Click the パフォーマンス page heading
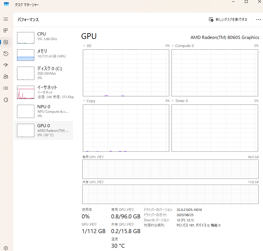Screen dimensions: 263x251 [28, 20]
